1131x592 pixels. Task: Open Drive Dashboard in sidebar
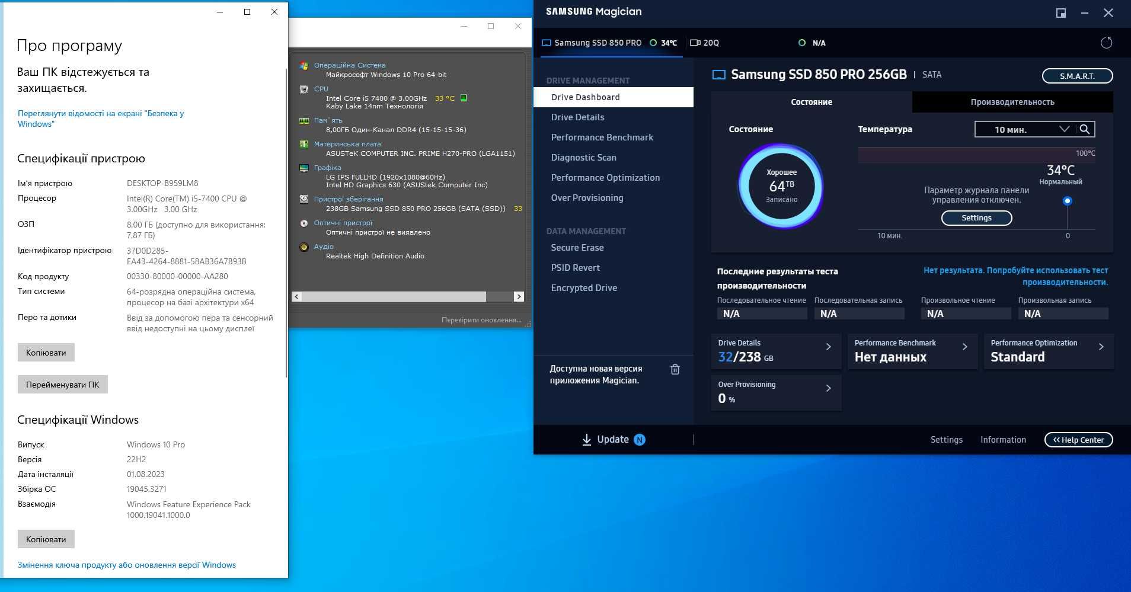(x=614, y=97)
